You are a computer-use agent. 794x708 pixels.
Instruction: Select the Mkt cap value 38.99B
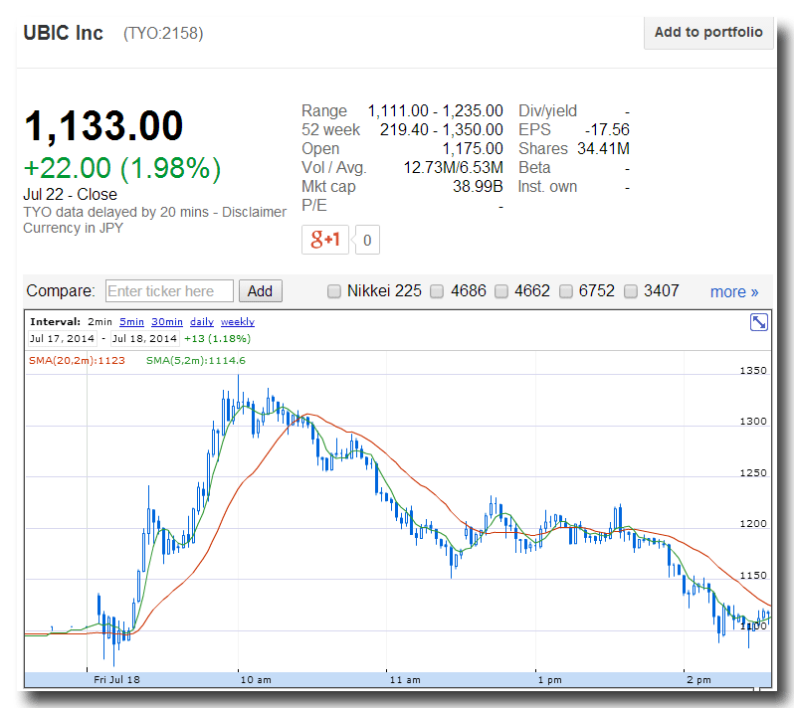478,186
